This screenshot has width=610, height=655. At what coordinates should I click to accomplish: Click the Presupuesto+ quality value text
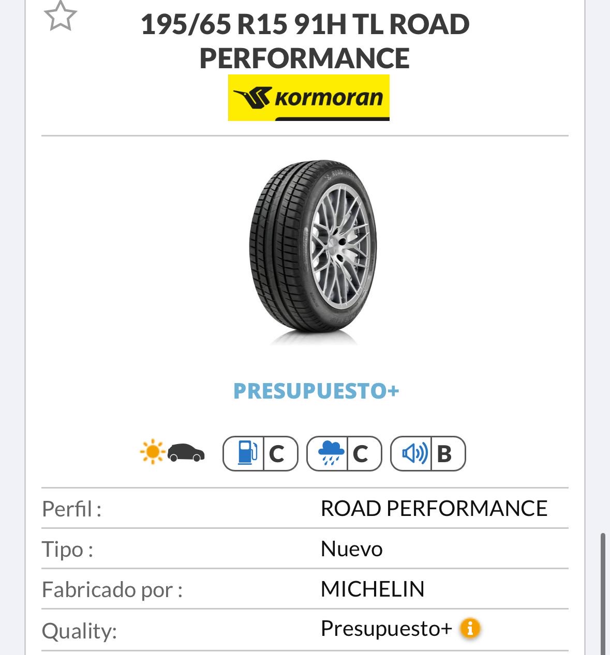386,629
